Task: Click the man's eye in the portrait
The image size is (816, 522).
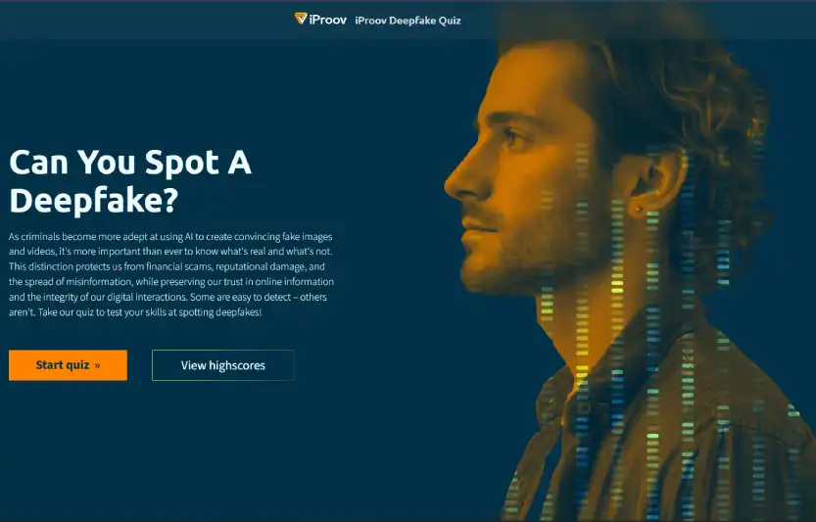Action: (512, 138)
